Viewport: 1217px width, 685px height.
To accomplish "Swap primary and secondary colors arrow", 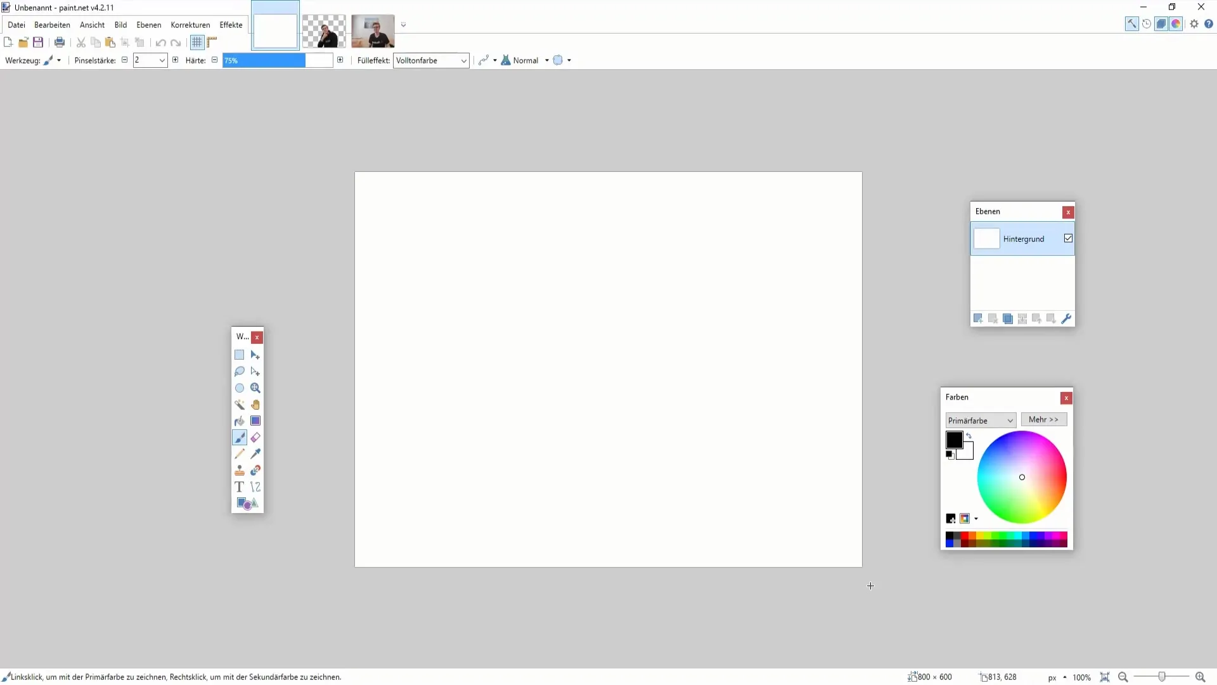I will click(x=969, y=436).
